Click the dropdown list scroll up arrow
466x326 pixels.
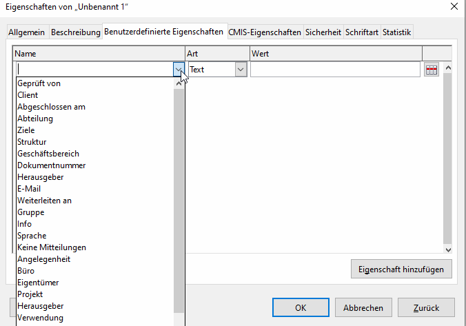coord(179,83)
